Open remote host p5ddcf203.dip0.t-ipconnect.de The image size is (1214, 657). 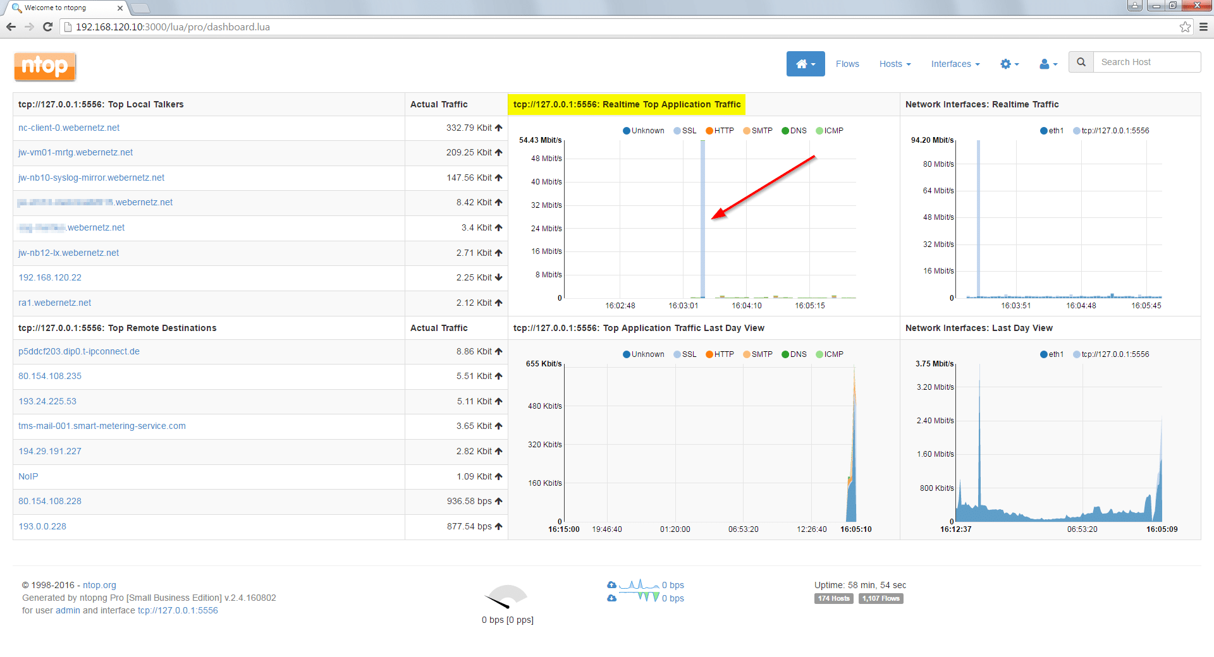[x=79, y=351]
